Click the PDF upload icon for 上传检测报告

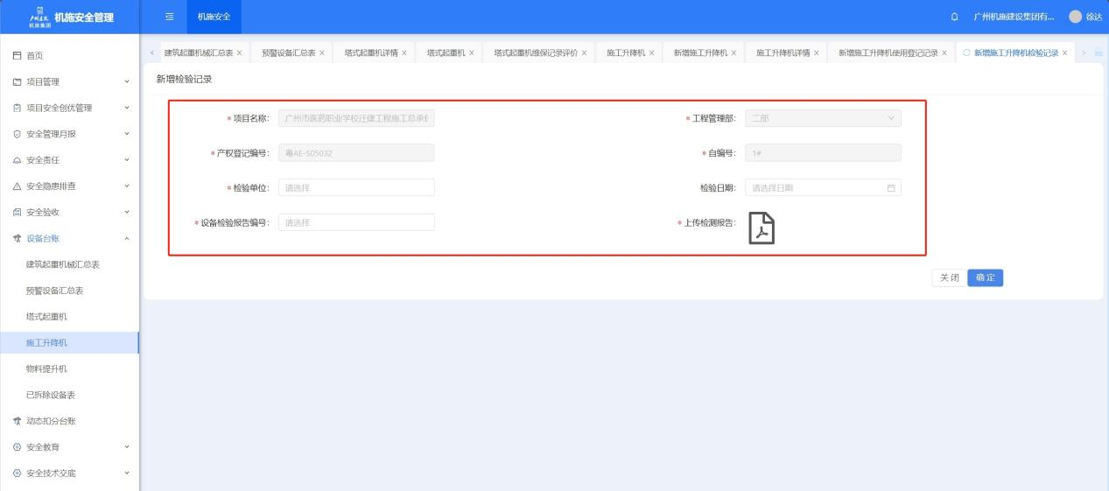pyautogui.click(x=762, y=228)
